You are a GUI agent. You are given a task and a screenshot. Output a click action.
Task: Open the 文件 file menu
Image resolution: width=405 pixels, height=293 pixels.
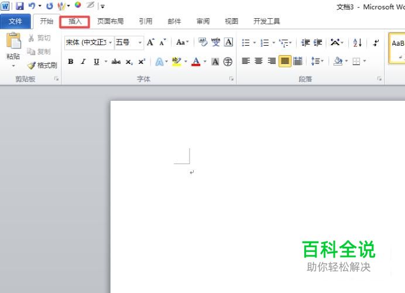(x=15, y=22)
